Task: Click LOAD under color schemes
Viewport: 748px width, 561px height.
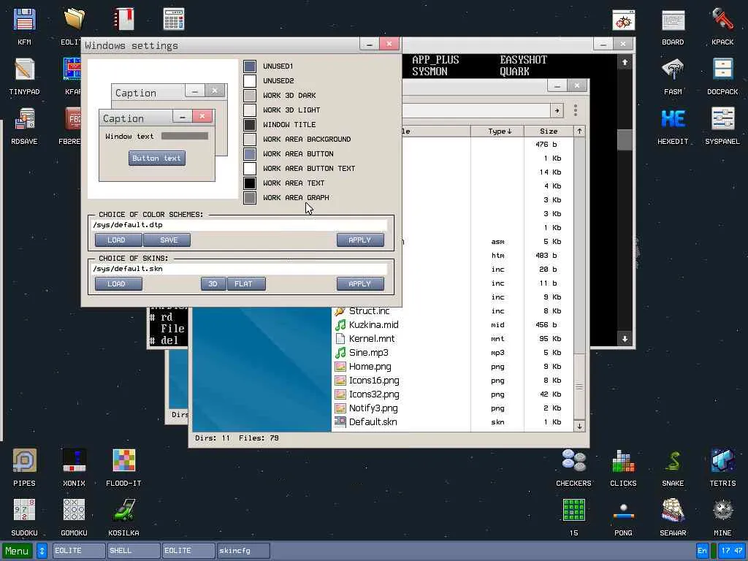Action: pos(118,240)
